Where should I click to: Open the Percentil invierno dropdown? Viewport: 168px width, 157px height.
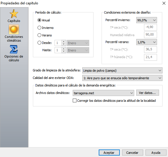click(146, 20)
